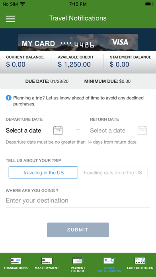Viewport: 156px width, 277px height.
Task: Tap the return date calendar icon
Action: click(142, 131)
